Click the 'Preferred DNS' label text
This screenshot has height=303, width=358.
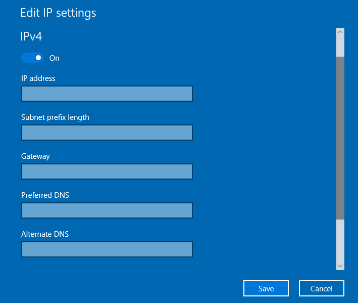coord(45,195)
